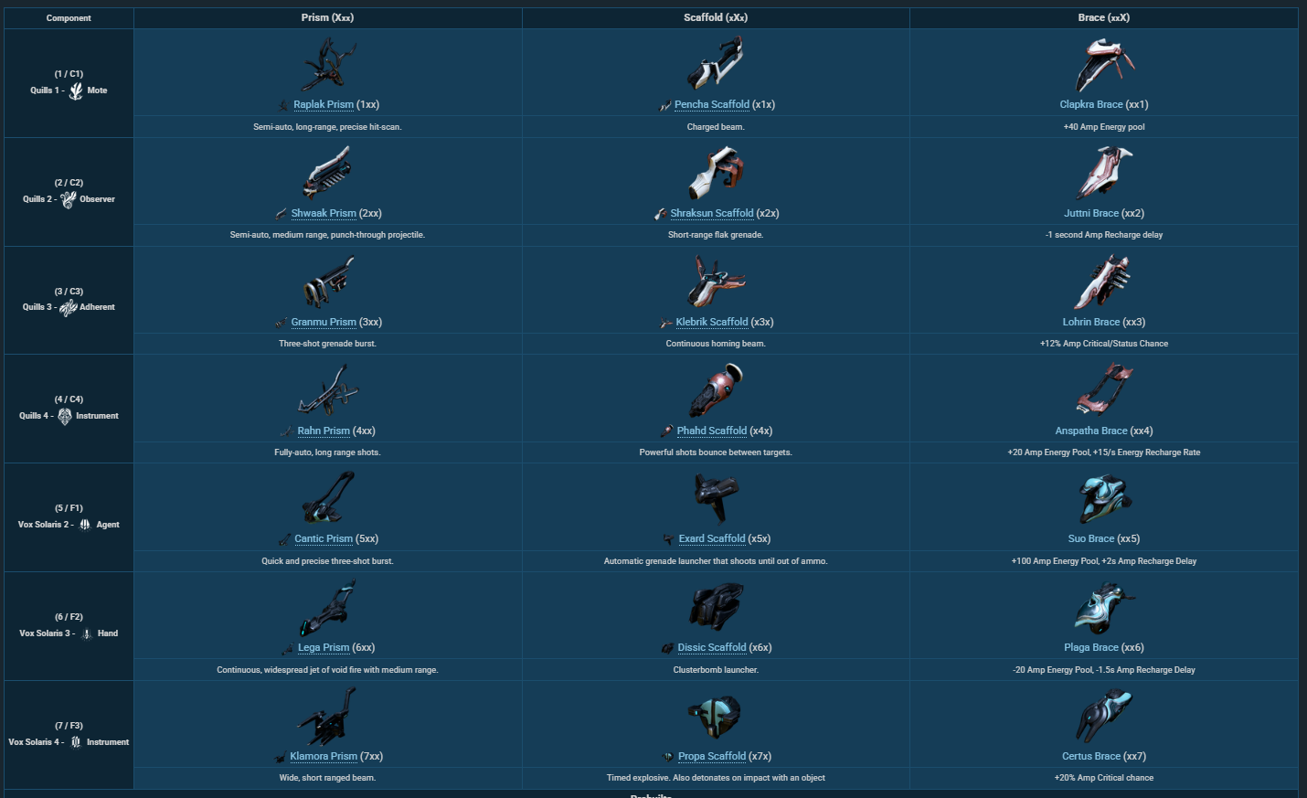Click the Raplak Prism large image
Image resolution: width=1307 pixels, height=798 pixels.
tap(328, 64)
